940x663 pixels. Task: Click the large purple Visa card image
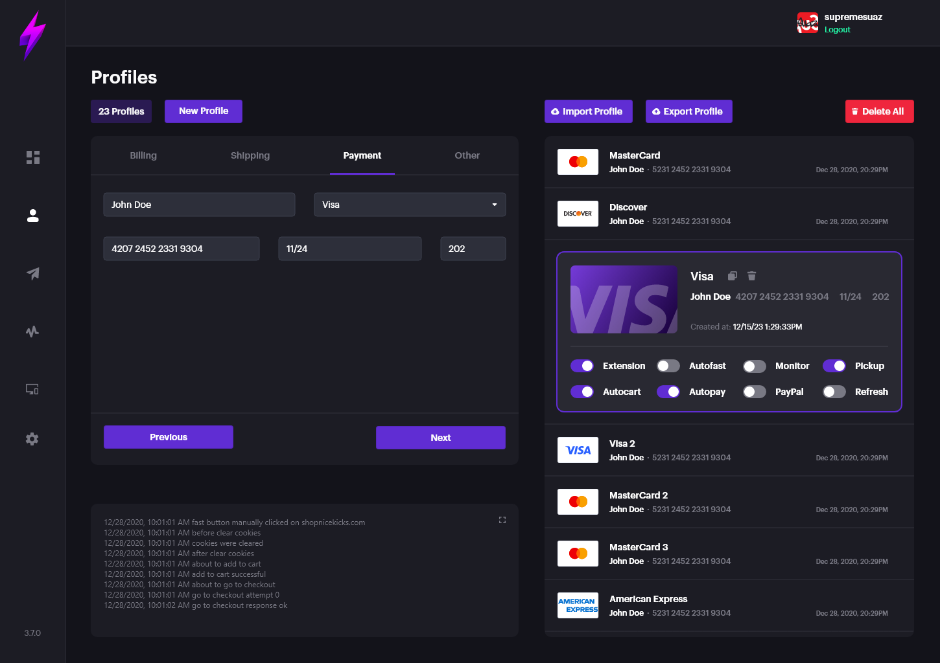(624, 299)
